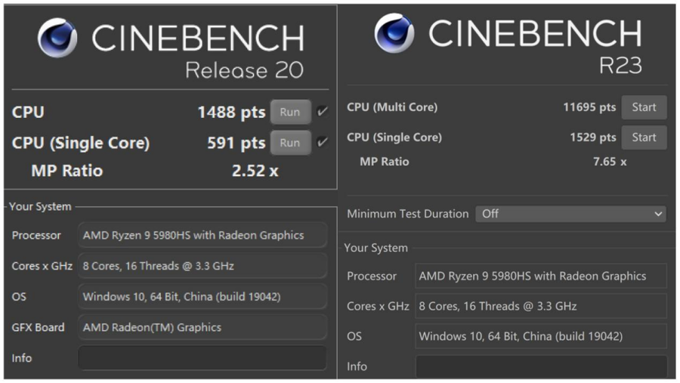Toggle the CPU test checkbox
This screenshot has width=680, height=383.
(x=323, y=112)
